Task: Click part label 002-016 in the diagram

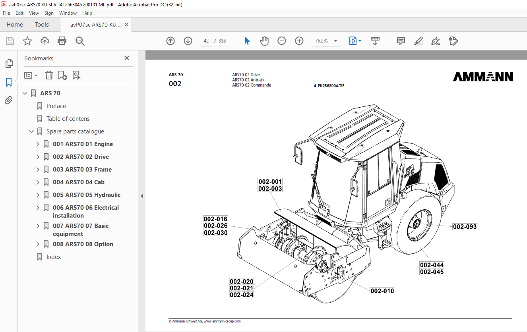Action: (x=215, y=219)
